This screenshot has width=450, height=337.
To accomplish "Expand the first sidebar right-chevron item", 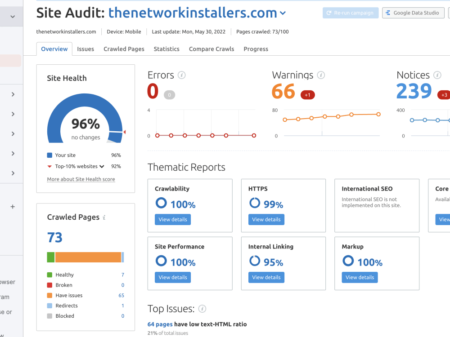I will 13,94.
